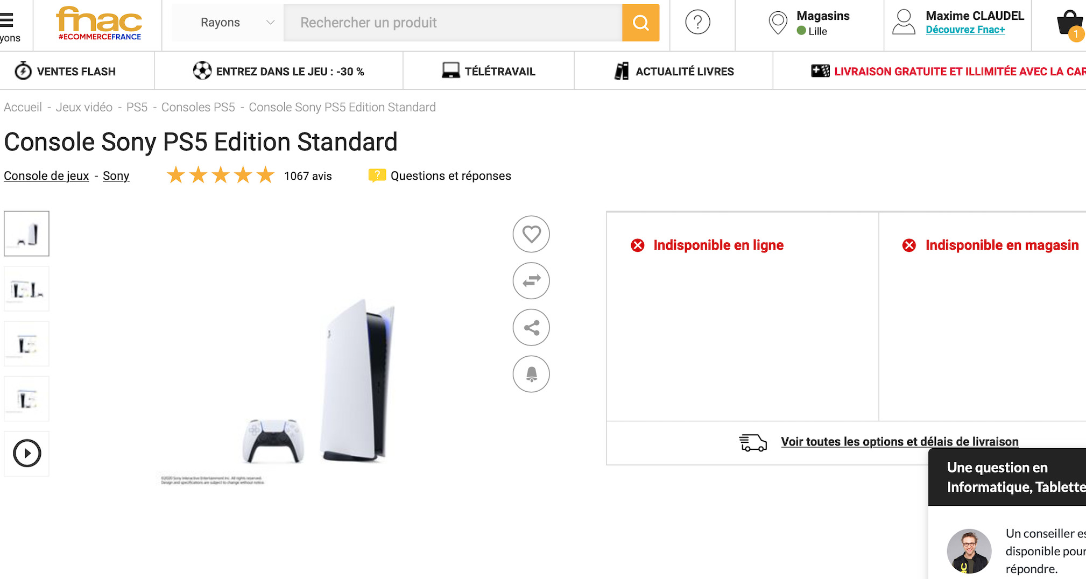This screenshot has width=1086, height=579.
Task: Open Maxime CLAUDEL account menu
Action: 958,23
